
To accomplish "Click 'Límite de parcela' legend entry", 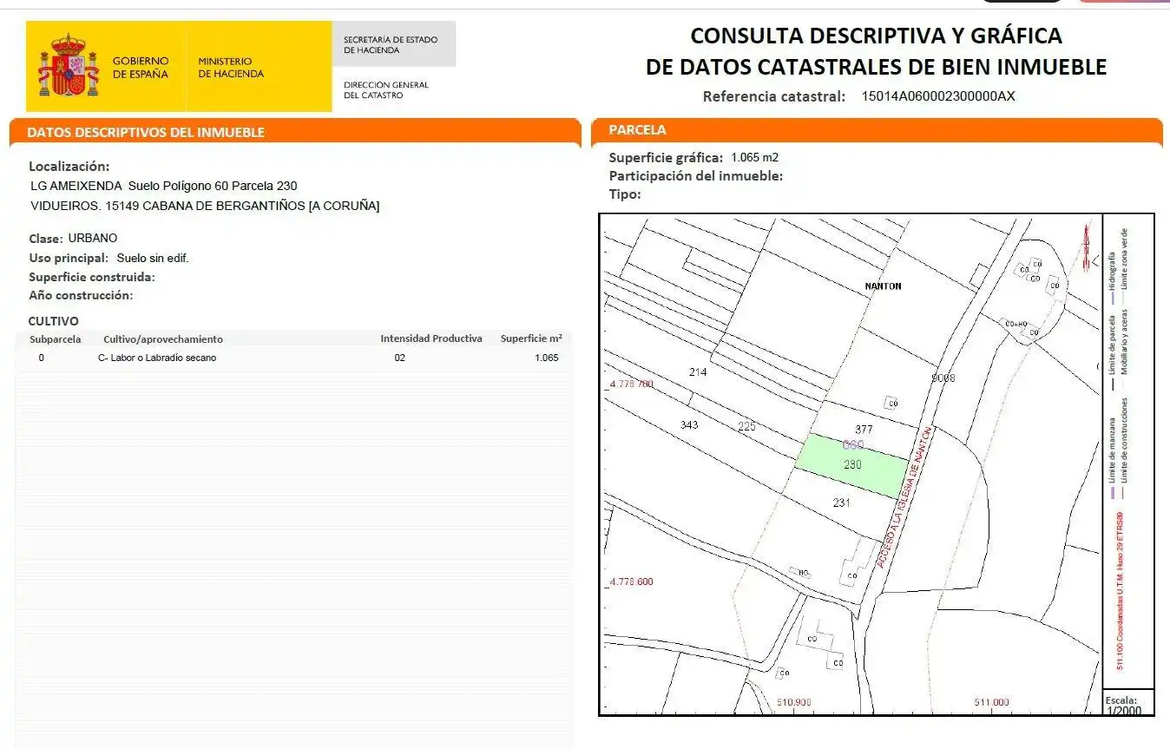I will [1112, 353].
